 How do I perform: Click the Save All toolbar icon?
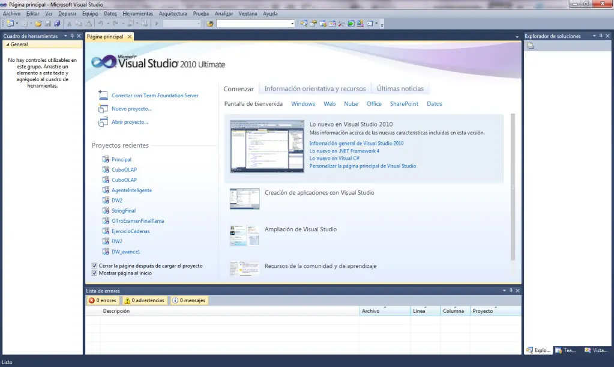click(57, 23)
